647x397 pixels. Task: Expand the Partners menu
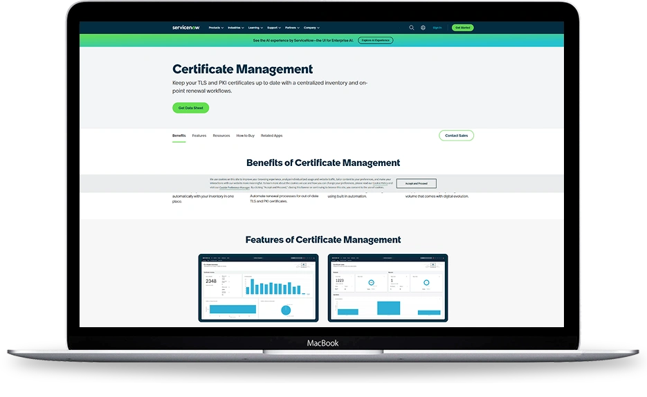tap(292, 28)
